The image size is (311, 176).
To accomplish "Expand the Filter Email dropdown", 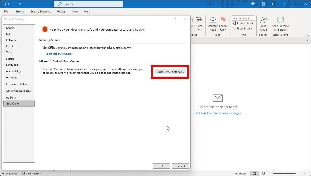I will [243, 29].
